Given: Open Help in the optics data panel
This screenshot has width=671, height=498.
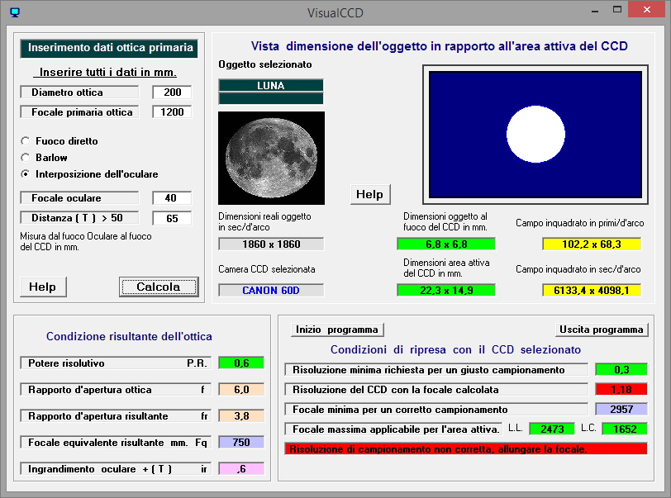Looking at the screenshot, I should point(43,287).
